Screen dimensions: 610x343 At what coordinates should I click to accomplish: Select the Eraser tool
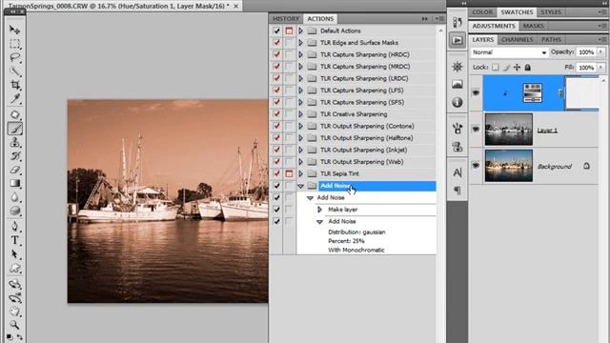point(15,170)
